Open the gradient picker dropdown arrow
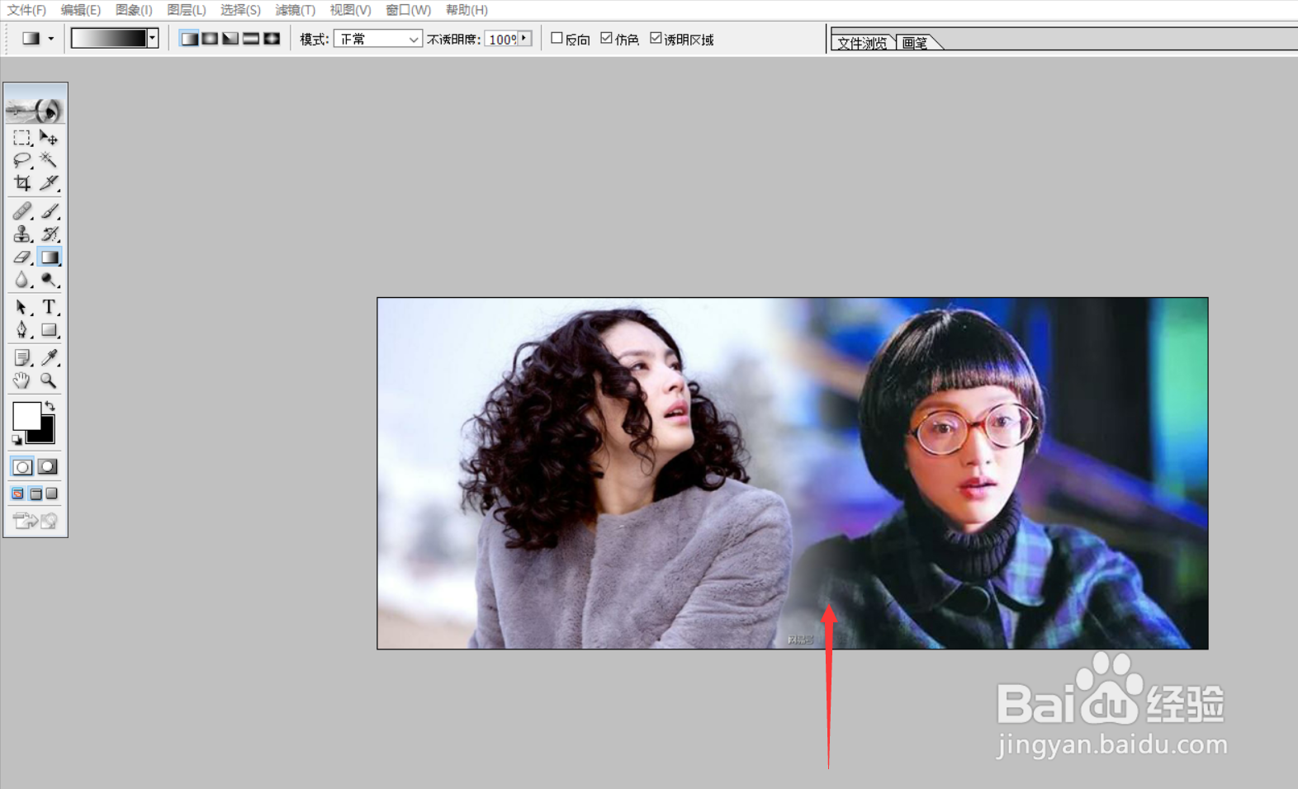 click(x=153, y=38)
